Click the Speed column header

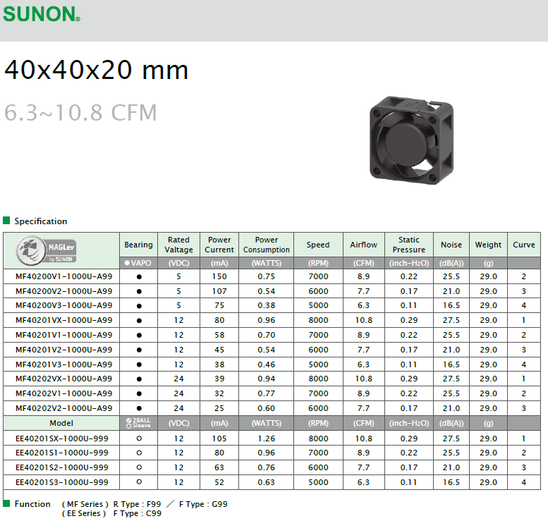(x=318, y=245)
